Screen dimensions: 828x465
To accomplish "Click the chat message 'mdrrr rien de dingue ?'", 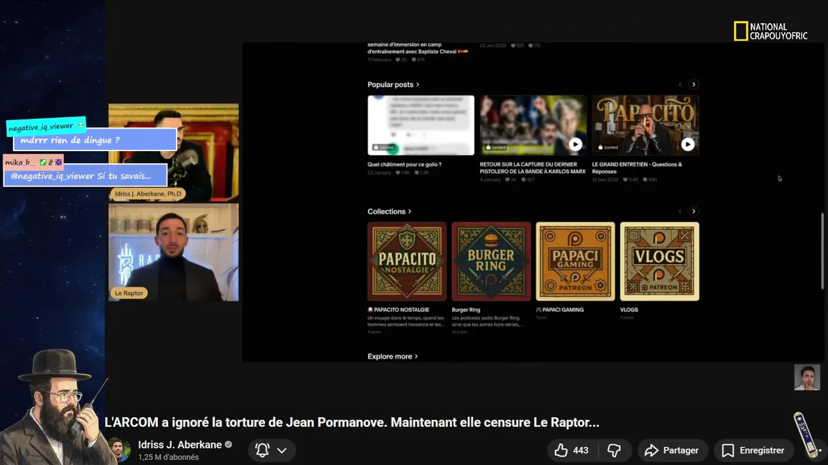I will tap(70, 140).
